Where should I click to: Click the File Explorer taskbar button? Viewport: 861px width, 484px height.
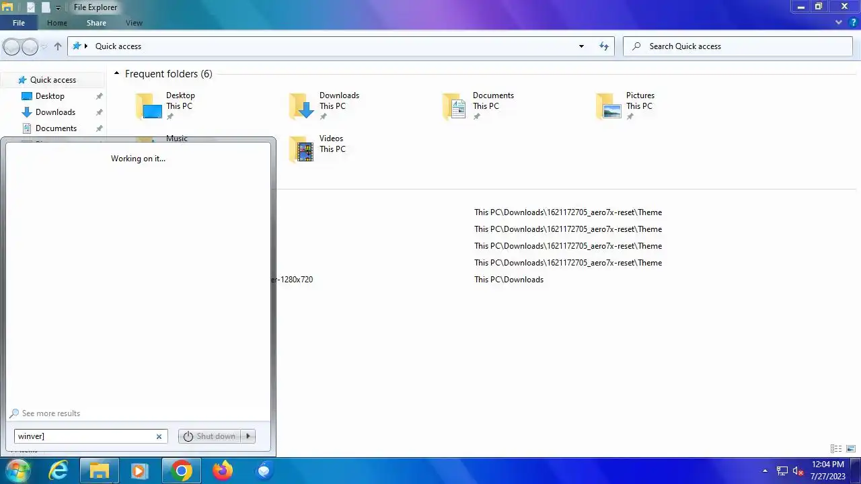click(100, 471)
